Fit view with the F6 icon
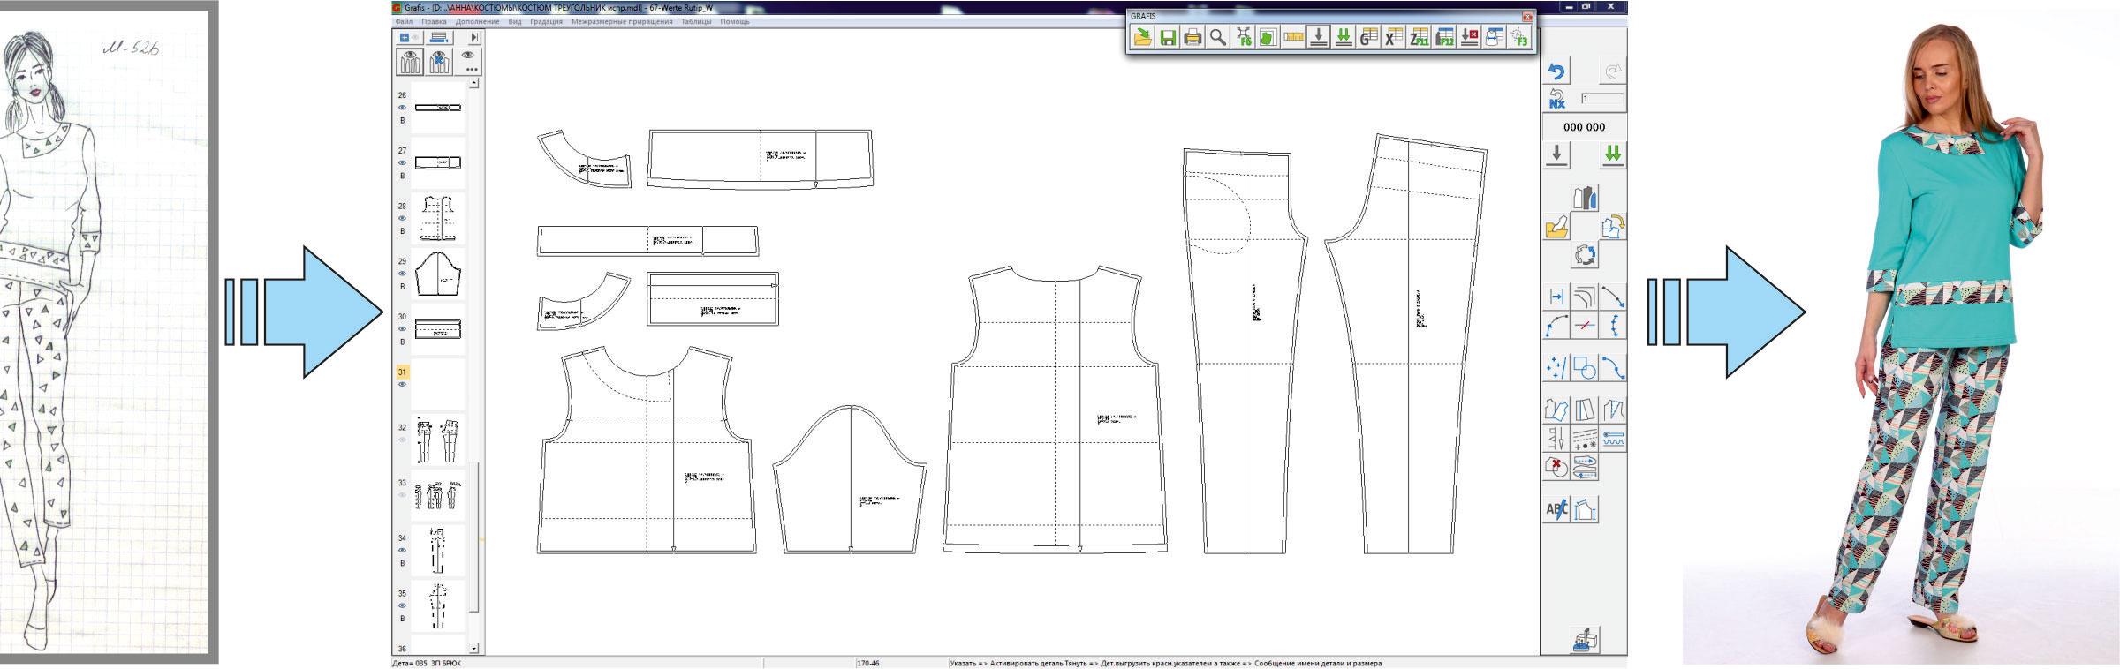 coord(1244,37)
